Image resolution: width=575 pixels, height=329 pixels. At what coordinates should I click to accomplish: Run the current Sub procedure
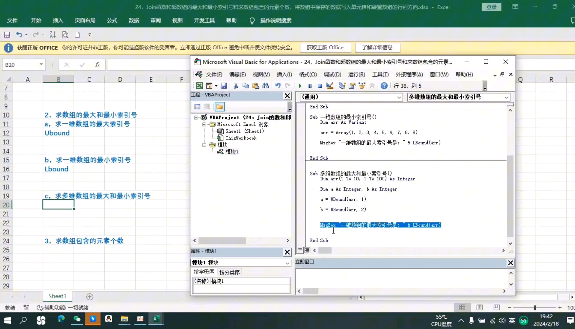point(300,86)
